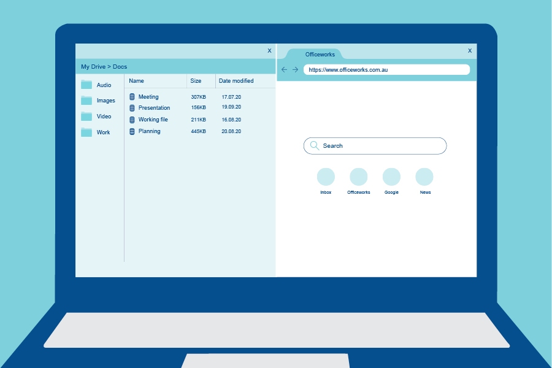This screenshot has height=368, width=552.
Task: Go back with the browser back arrow
Action: [x=284, y=70]
